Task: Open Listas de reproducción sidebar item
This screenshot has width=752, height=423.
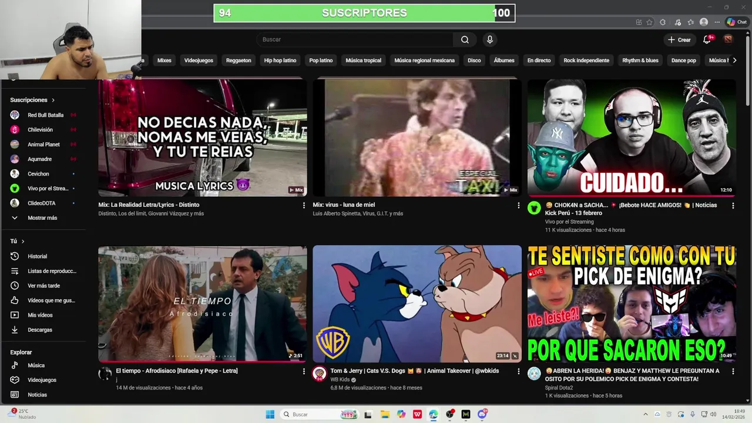Action: 43,271
